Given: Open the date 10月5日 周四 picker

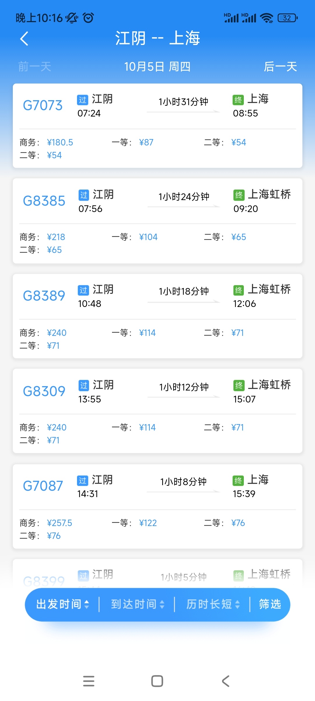Looking at the screenshot, I should point(157,67).
